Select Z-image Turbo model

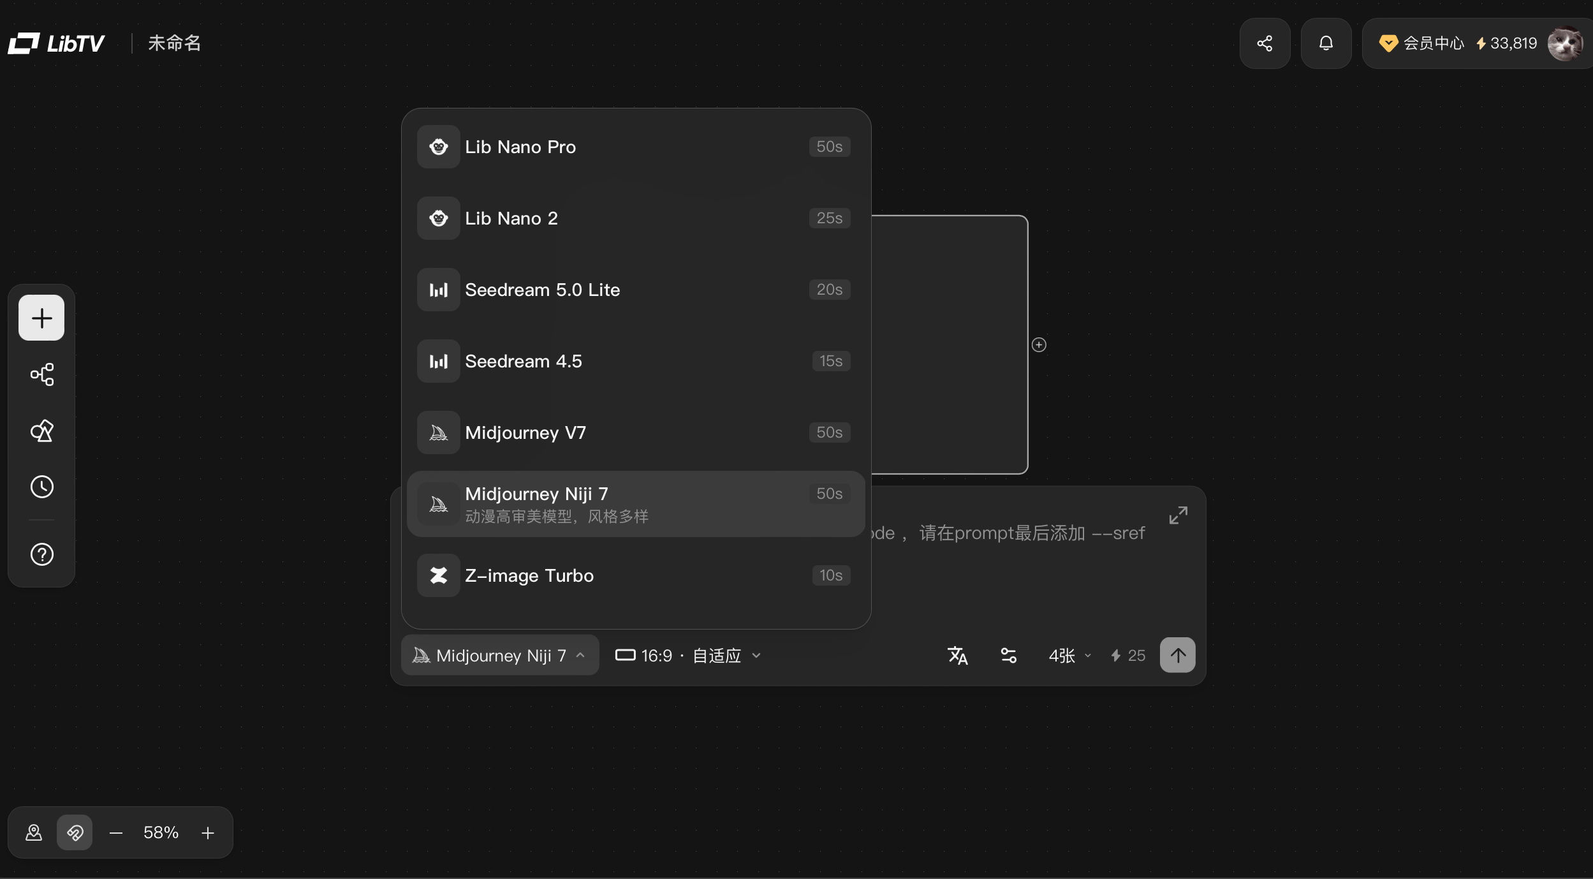click(x=636, y=575)
